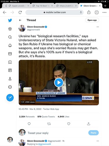Focus the 'Tweet your reply' field
Screen dimensions: 109x146
[57, 133]
